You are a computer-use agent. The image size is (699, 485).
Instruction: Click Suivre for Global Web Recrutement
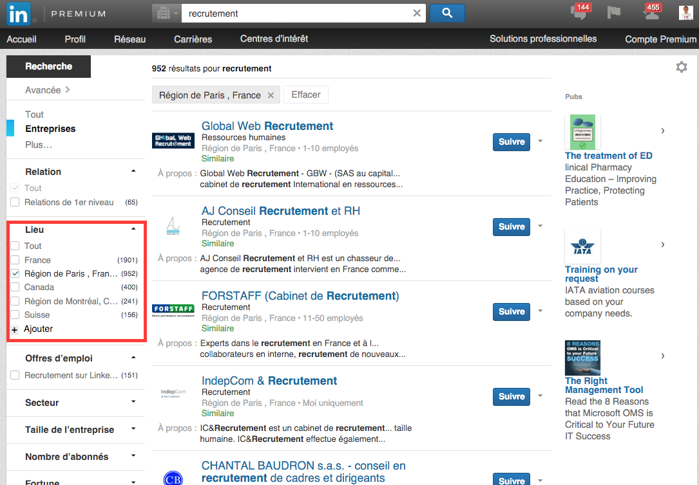click(x=511, y=142)
